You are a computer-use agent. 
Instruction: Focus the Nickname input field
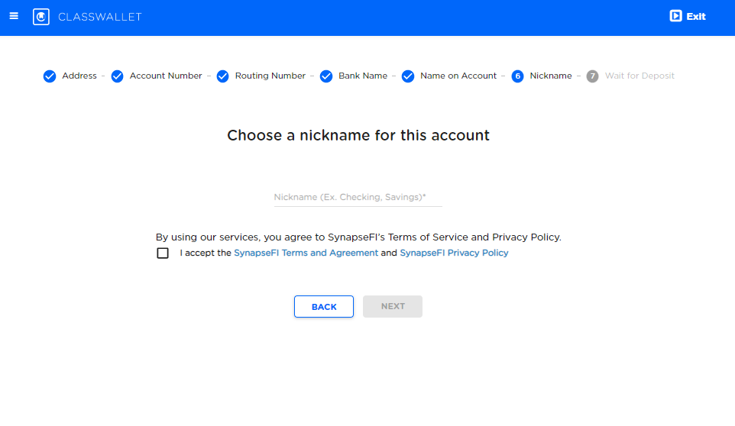tap(358, 197)
